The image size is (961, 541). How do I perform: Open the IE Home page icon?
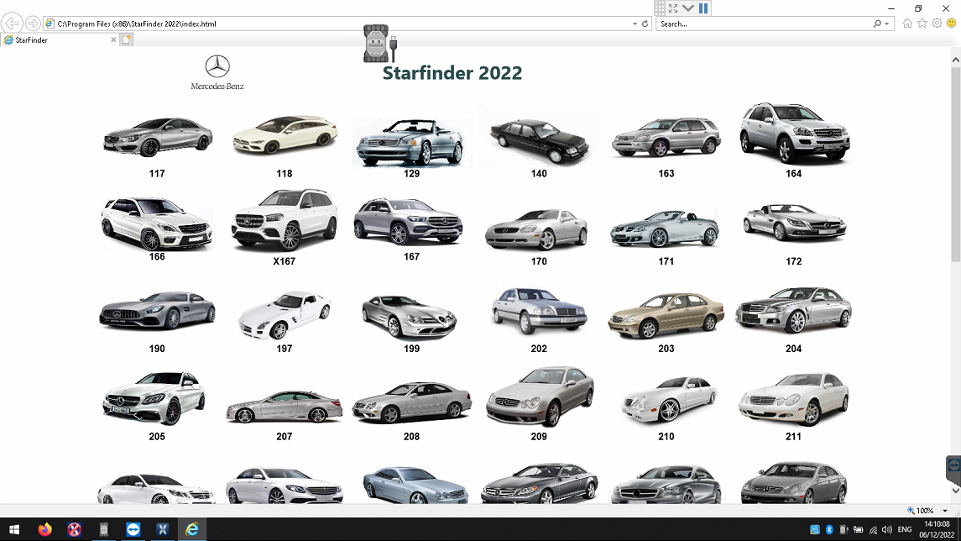pos(907,24)
